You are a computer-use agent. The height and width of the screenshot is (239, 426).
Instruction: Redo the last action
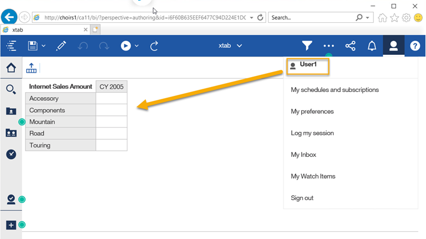coord(104,46)
